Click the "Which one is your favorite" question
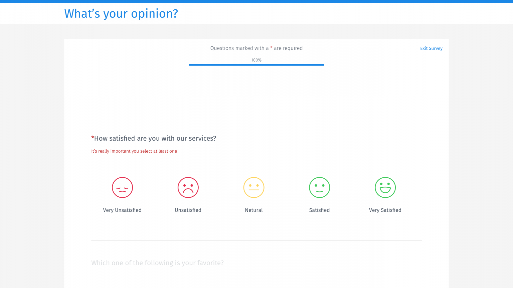513x288 pixels. (157, 263)
